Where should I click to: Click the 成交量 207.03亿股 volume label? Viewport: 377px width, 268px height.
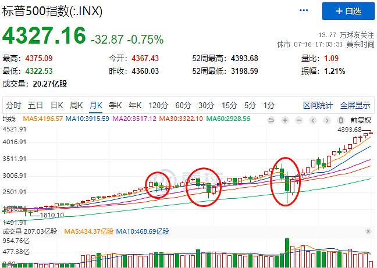click(x=30, y=231)
